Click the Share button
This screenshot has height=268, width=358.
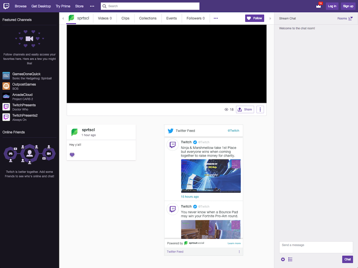coord(245,110)
